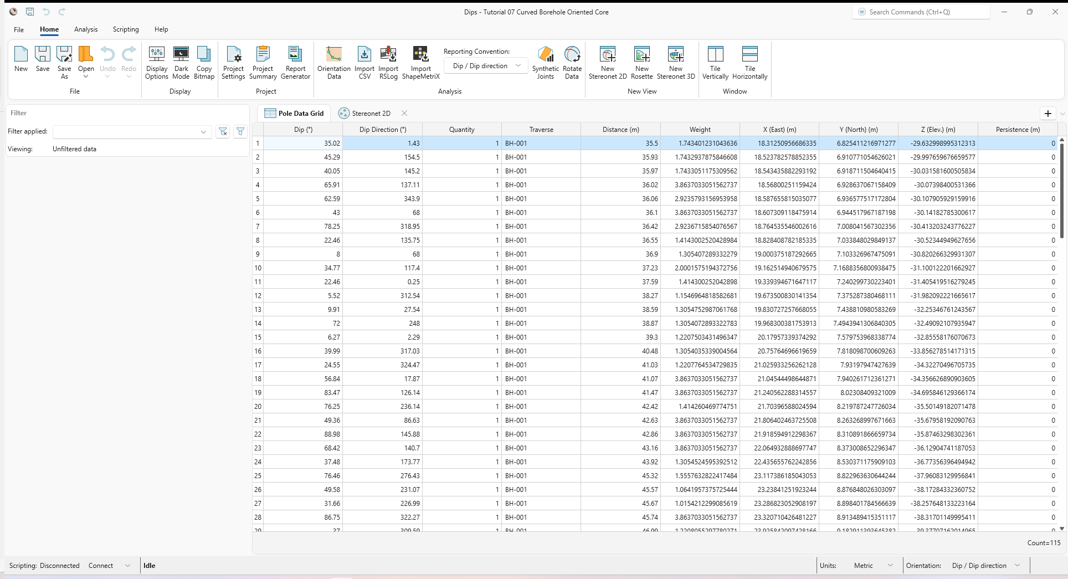The width and height of the screenshot is (1068, 579).
Task: Expand the Units dropdown in status bar
Action: point(890,566)
